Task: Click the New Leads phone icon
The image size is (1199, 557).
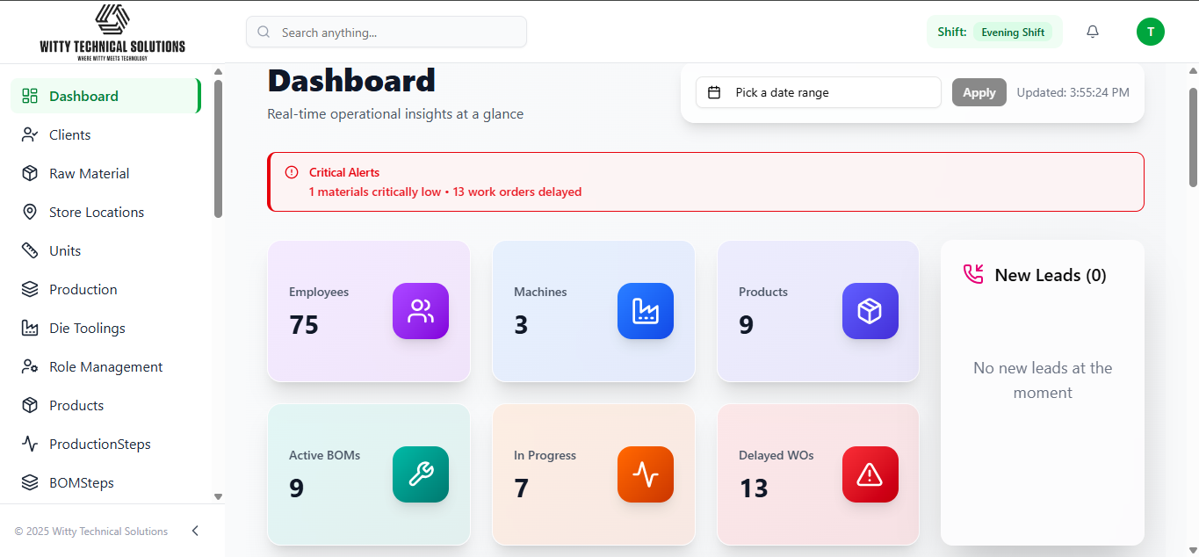Action: point(973,274)
